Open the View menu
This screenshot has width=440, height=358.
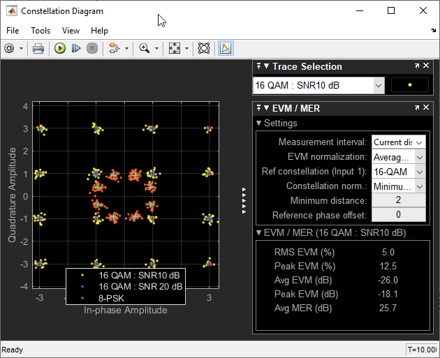pyautogui.click(x=71, y=31)
